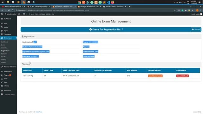Click the user icon beside Registration heading

tap(23, 37)
